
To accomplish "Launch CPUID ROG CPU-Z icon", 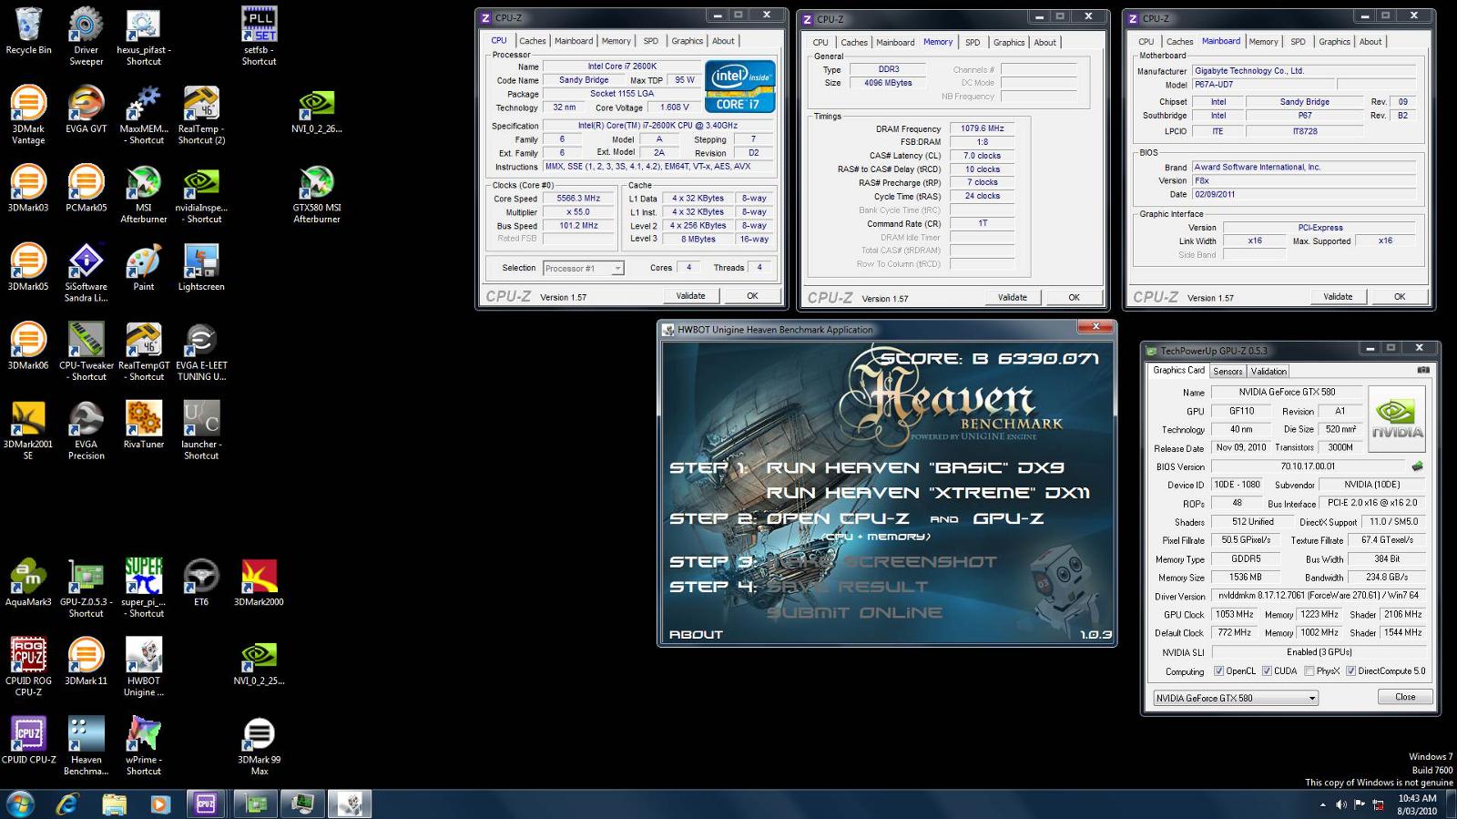I will pos(28,667).
